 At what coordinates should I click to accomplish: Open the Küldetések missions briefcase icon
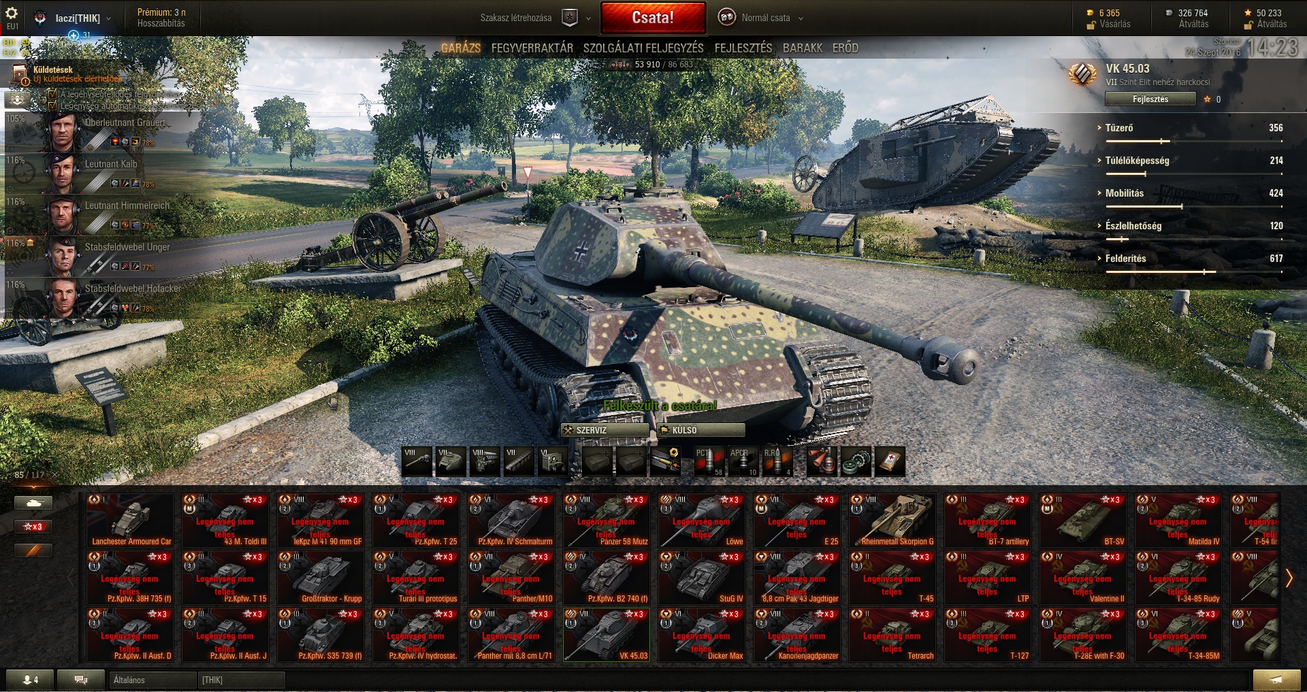pos(20,73)
